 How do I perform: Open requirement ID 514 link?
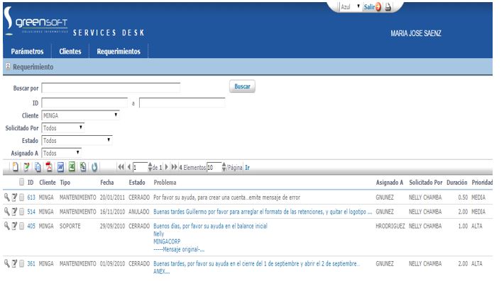pos(31,212)
